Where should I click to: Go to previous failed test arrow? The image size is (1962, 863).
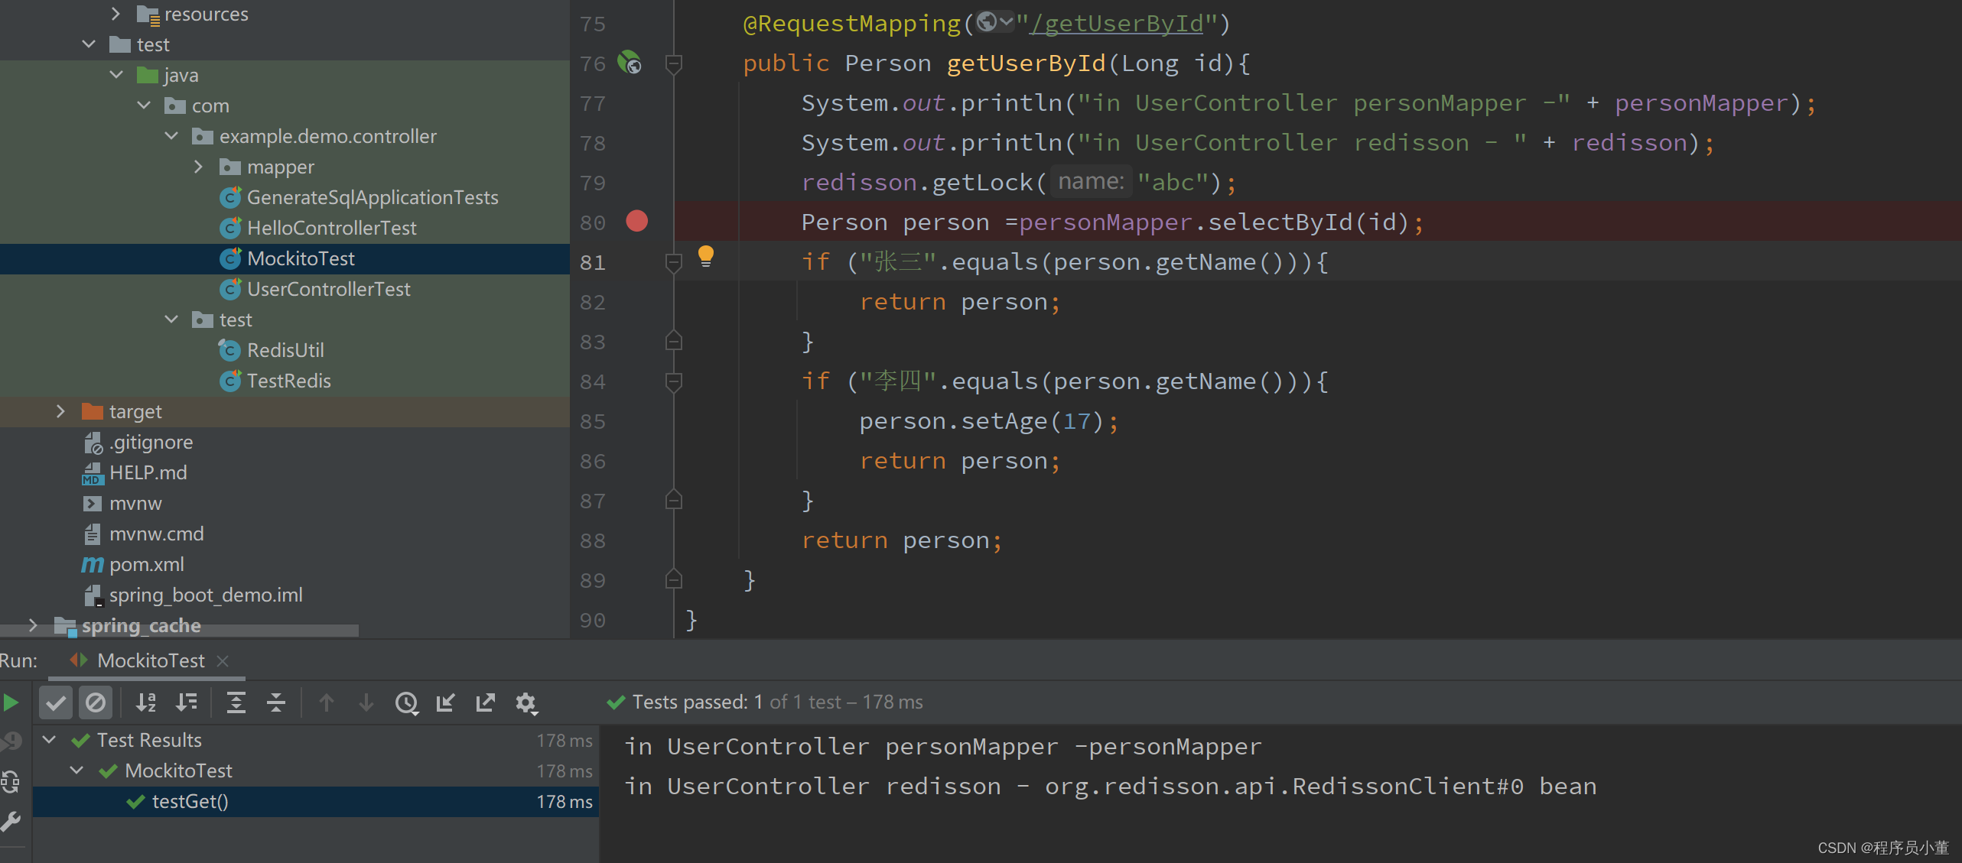pyautogui.click(x=327, y=702)
